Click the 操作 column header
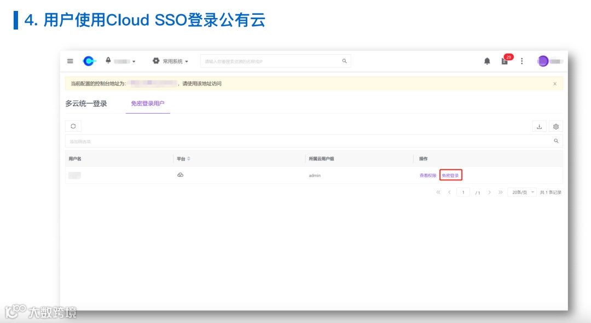 point(423,159)
